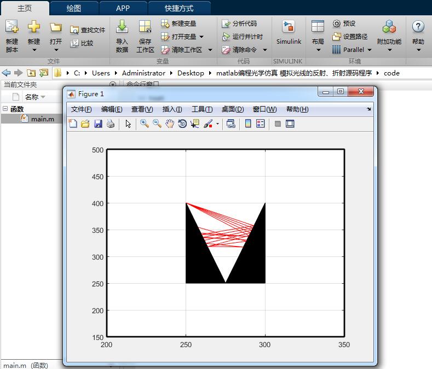The image size is (432, 369).
Task: Click the Preferences (预设) gear icon
Action: [336, 24]
